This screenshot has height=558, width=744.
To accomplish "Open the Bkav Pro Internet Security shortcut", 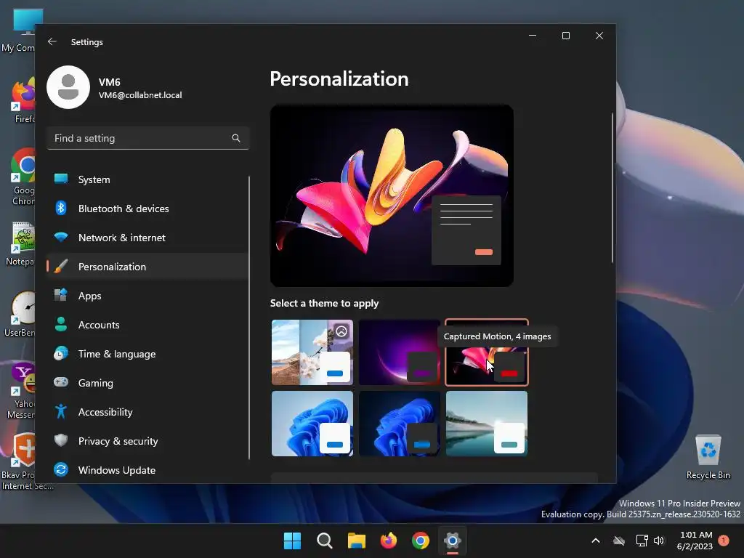I will click(23, 461).
